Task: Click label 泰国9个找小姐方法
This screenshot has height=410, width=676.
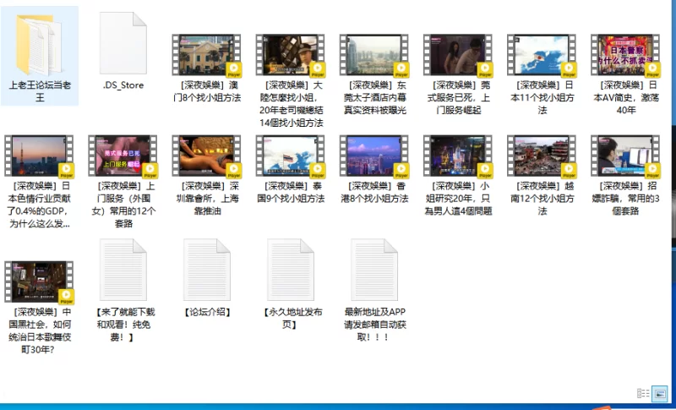Action: coord(291,192)
